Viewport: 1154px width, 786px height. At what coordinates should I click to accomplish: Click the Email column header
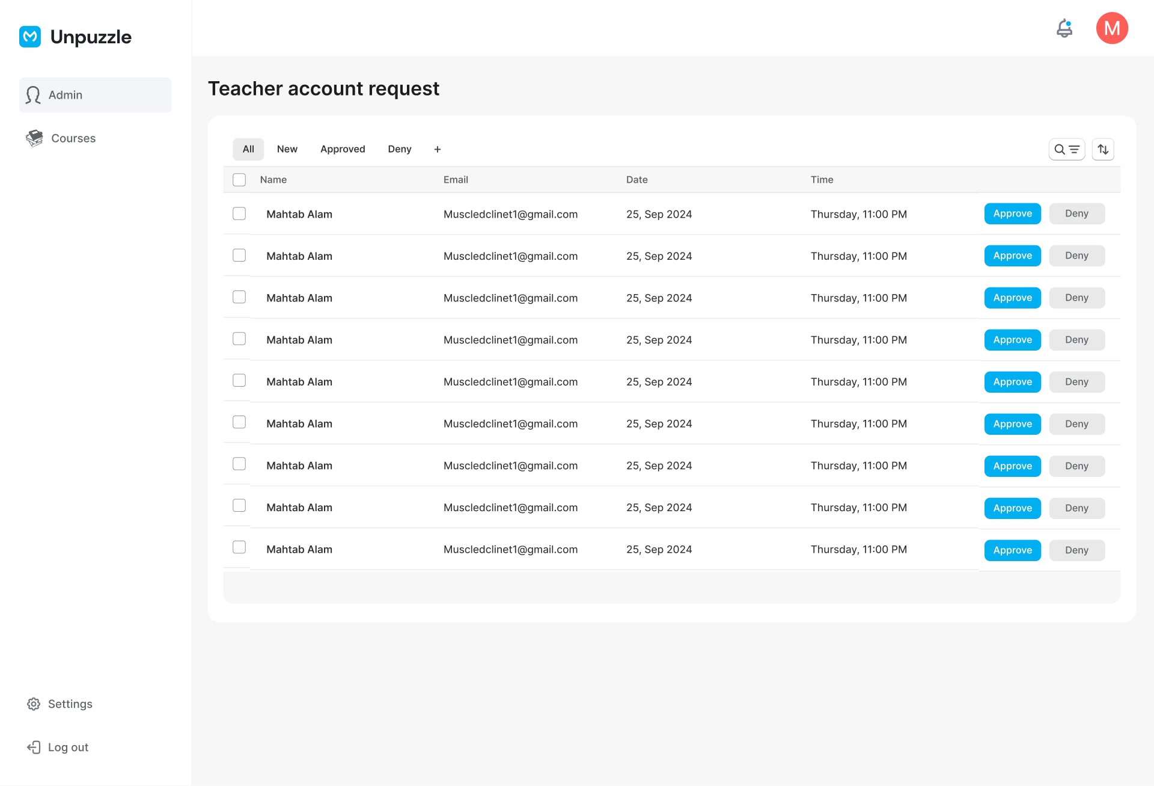[456, 180]
